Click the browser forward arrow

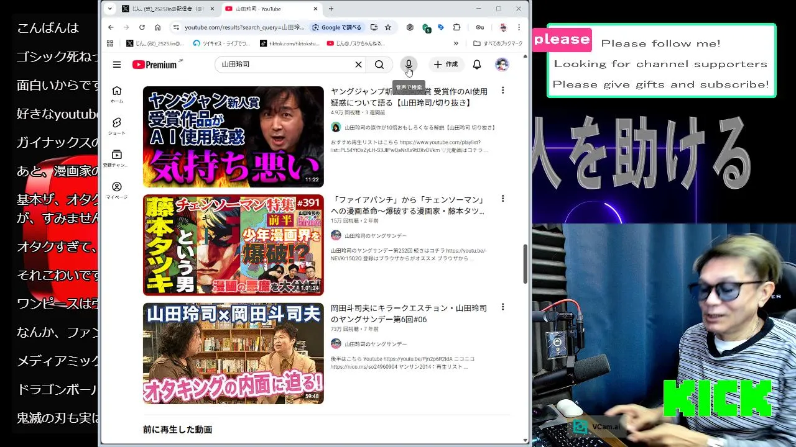pyautogui.click(x=126, y=27)
